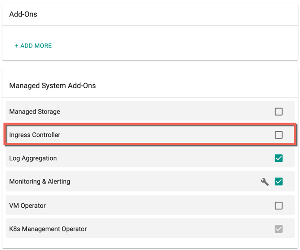Image resolution: width=300 pixels, height=250 pixels.
Task: Click the Add-Ons section heading
Action: coord(23,14)
